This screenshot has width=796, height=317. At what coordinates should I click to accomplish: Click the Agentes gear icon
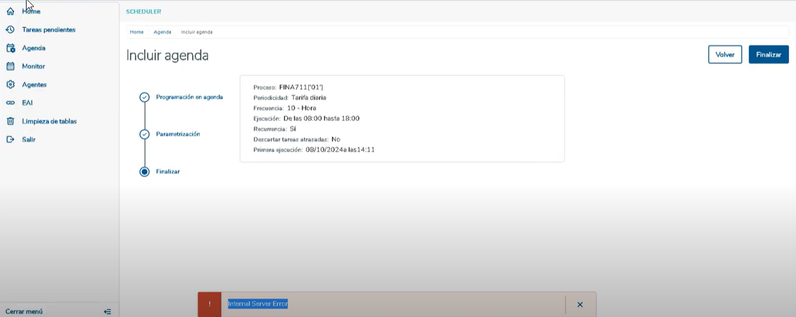(10, 85)
